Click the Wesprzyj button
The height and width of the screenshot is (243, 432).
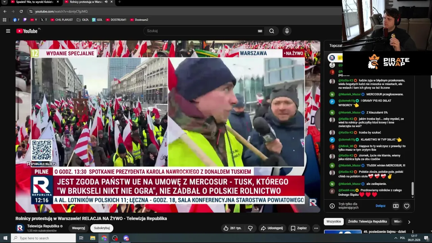(x=78, y=228)
